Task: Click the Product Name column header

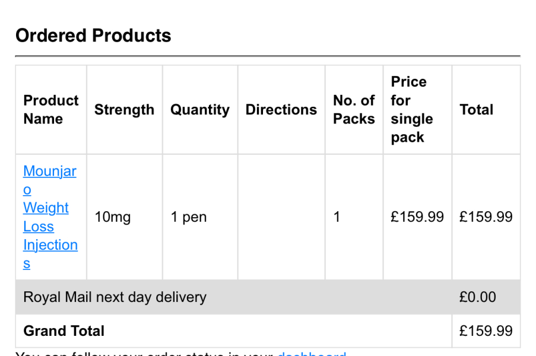Action: (x=51, y=110)
